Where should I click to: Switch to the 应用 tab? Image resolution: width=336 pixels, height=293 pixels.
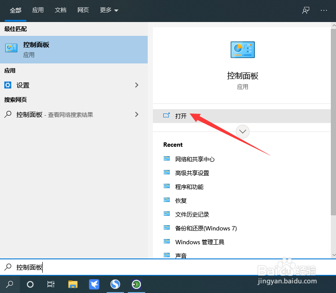pyautogui.click(x=38, y=10)
